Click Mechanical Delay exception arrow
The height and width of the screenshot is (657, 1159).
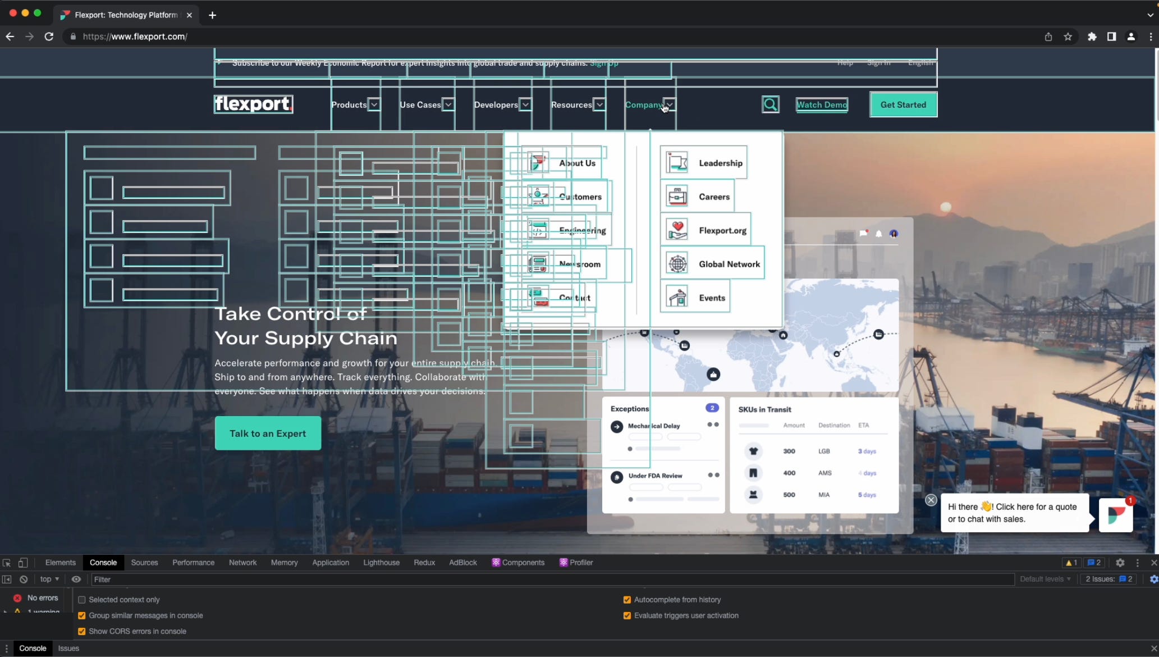[x=617, y=426]
